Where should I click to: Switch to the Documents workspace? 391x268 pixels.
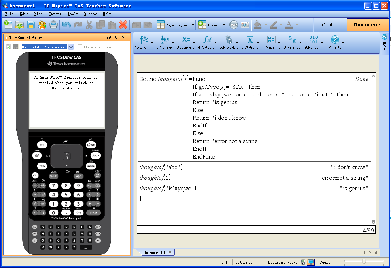coord(368,25)
